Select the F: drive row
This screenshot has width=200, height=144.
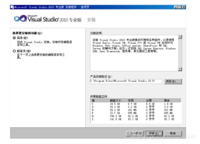[x=136, y=113]
